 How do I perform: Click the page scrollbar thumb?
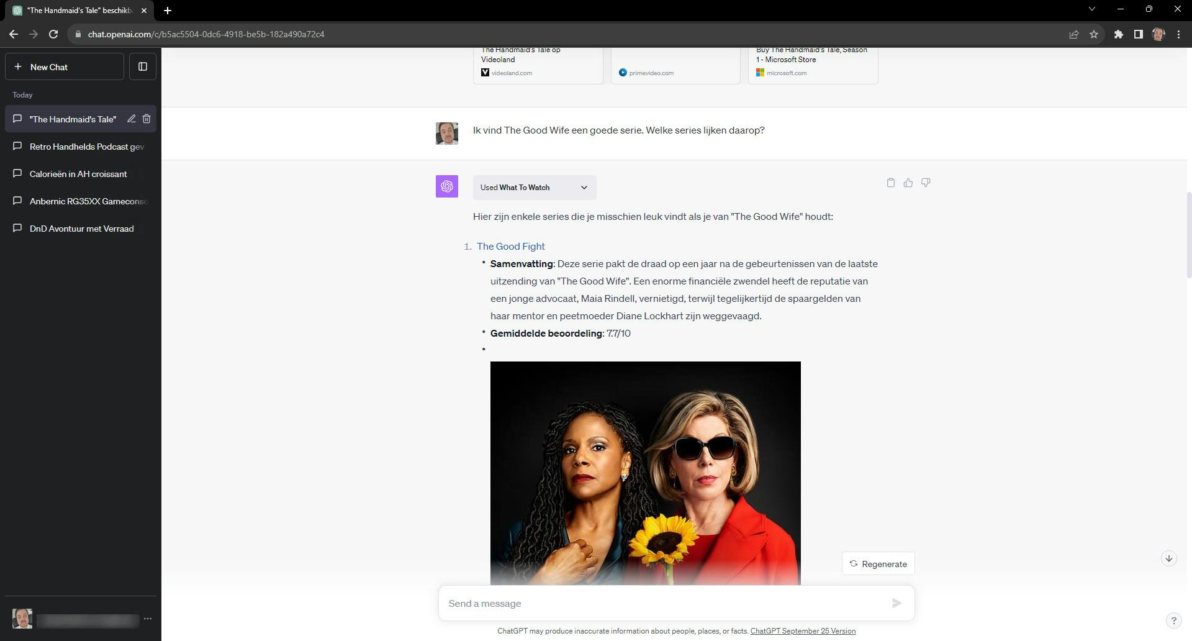click(x=1189, y=235)
